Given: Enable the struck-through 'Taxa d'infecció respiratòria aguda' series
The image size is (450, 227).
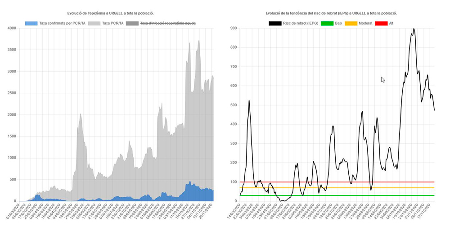Looking at the screenshot, I should 132,23.
